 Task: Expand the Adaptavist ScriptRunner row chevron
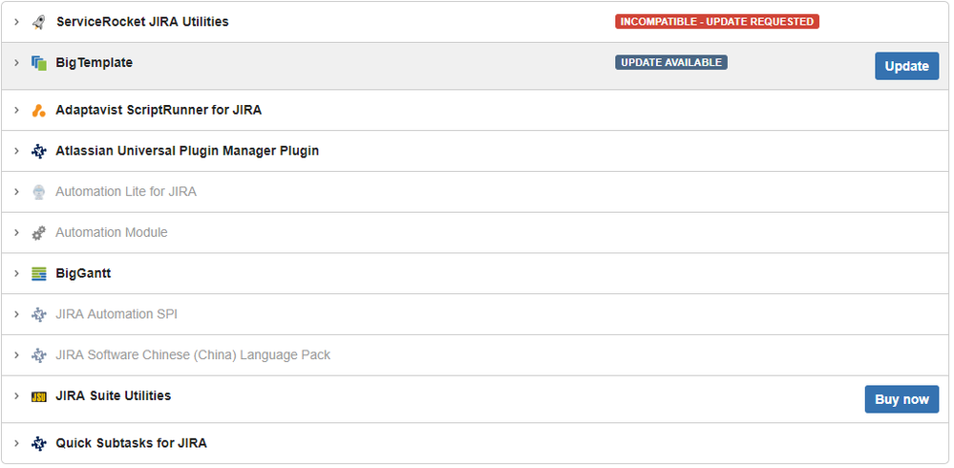pyautogui.click(x=17, y=110)
